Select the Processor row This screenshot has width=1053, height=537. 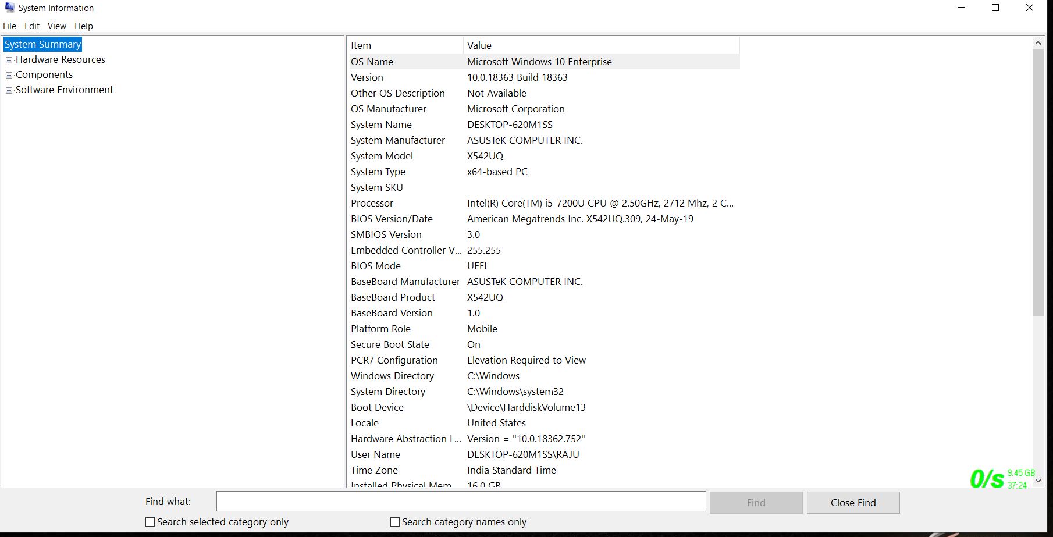point(544,203)
